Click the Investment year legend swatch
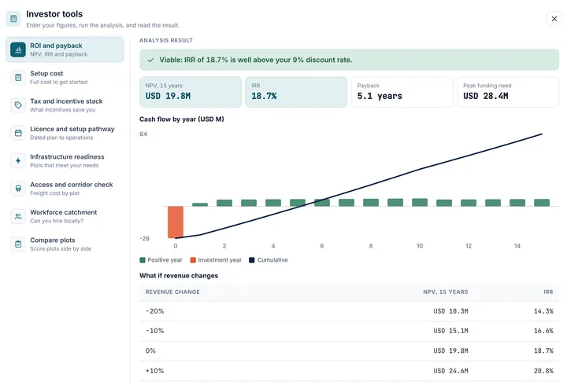Image resolution: width=567 pixels, height=389 pixels. (x=193, y=260)
